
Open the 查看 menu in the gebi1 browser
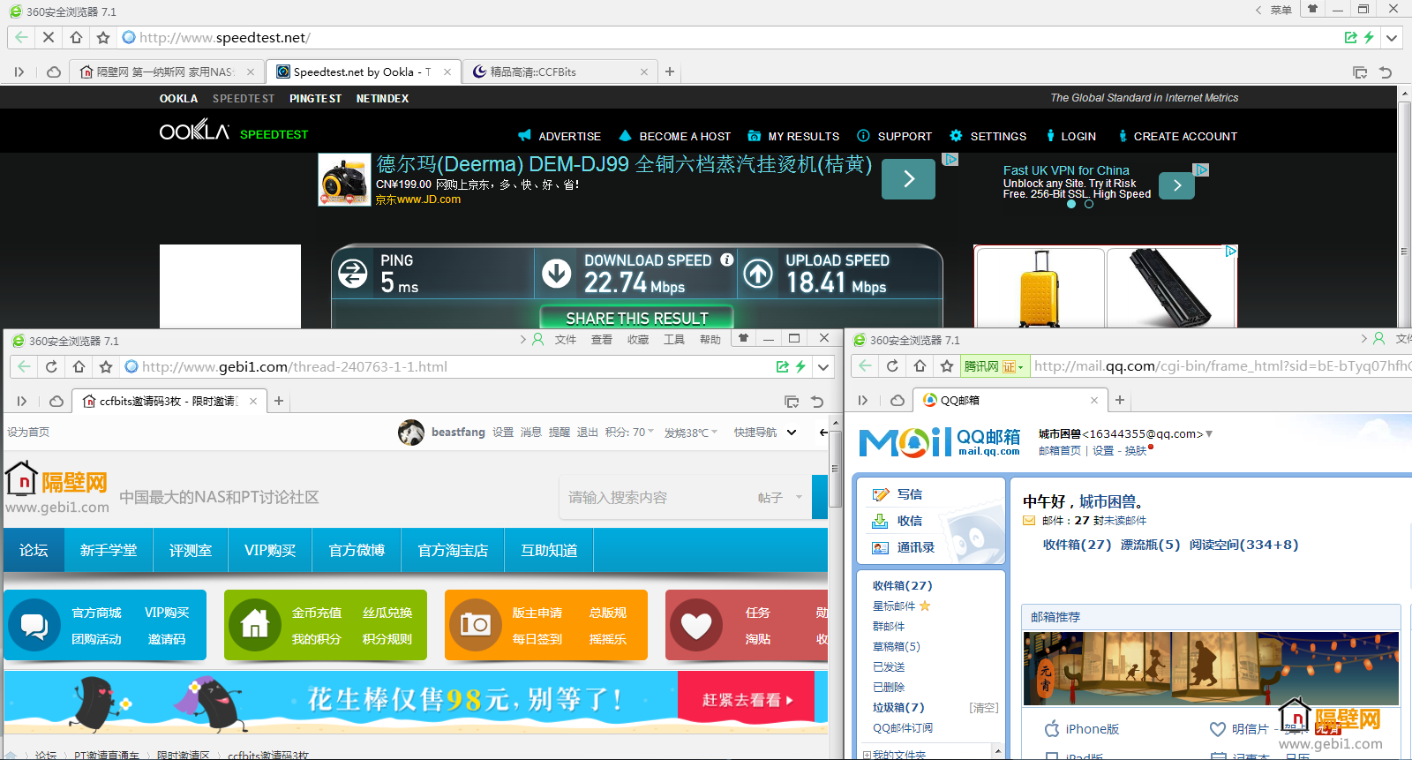[x=601, y=339]
